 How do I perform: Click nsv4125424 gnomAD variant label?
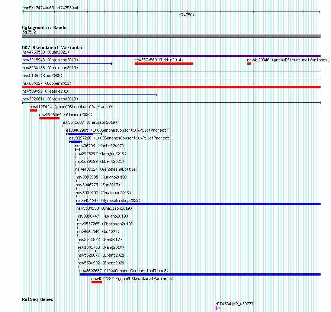click(x=71, y=107)
